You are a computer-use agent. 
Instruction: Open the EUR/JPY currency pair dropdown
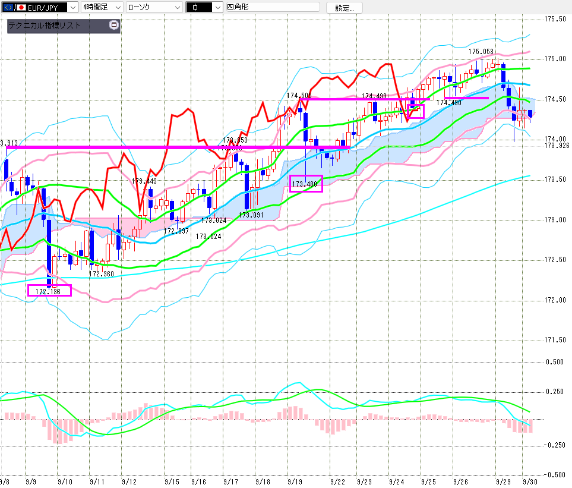pyautogui.click(x=72, y=8)
